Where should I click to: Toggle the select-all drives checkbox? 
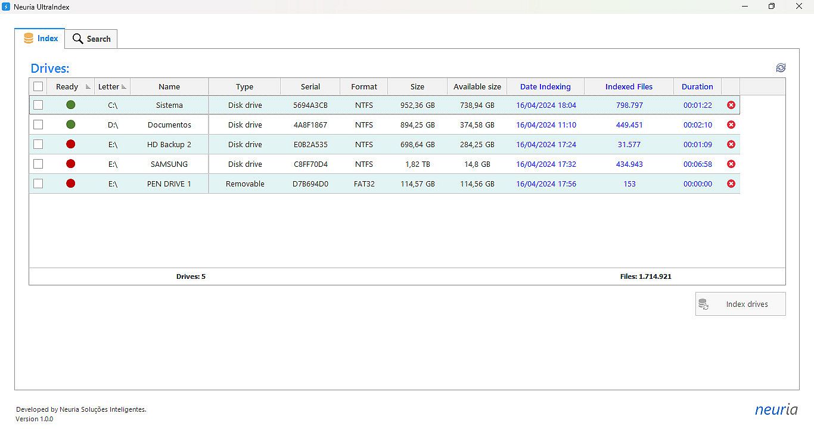[38, 86]
